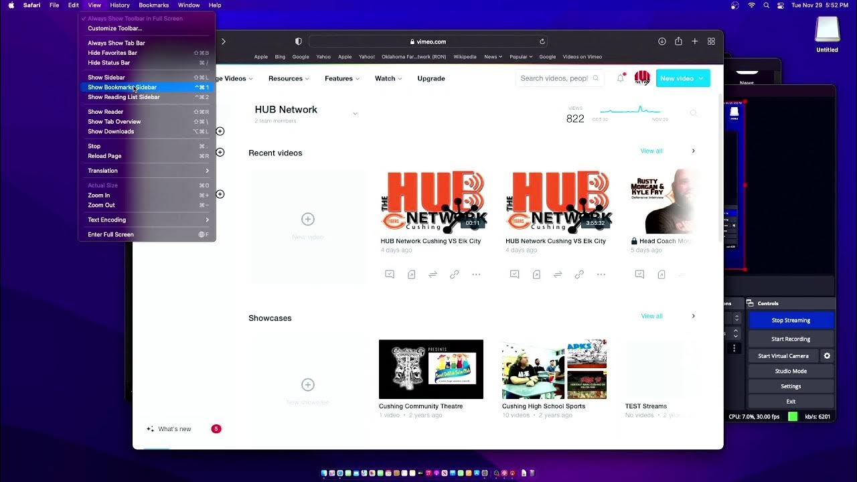Expand the HUB Network team dropdown chevron
Viewport: 857px width, 482px height.
pyautogui.click(x=355, y=114)
